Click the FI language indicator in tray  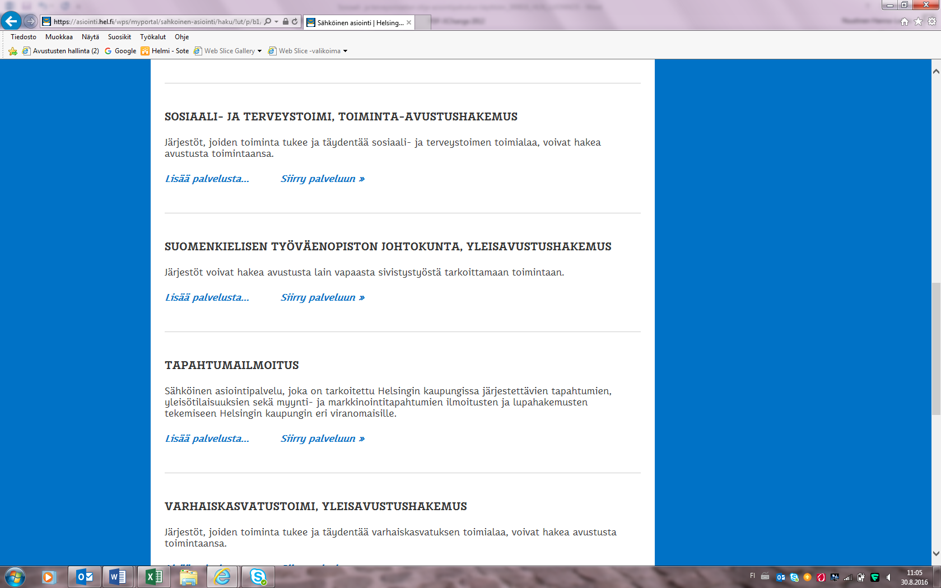click(x=752, y=576)
